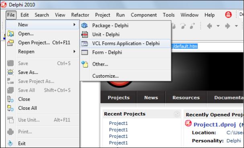Screen dimensions: 244x148
Task: Click the Unit - Delphi document icon
Action: [x=85, y=35]
